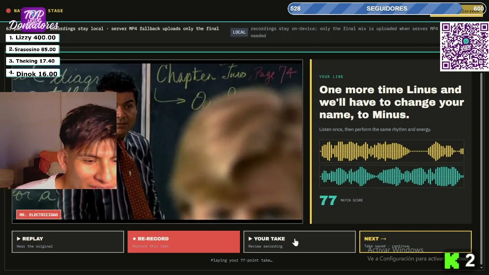Click the 77 match score value
Image resolution: width=489 pixels, height=275 pixels.
[x=328, y=201]
